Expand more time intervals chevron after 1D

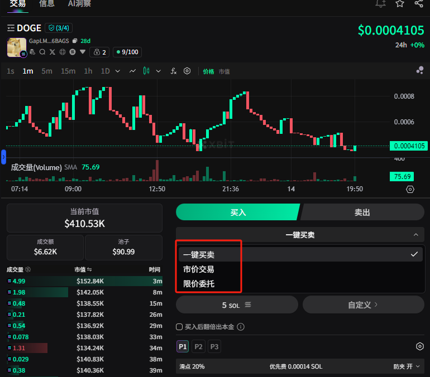[118, 71]
